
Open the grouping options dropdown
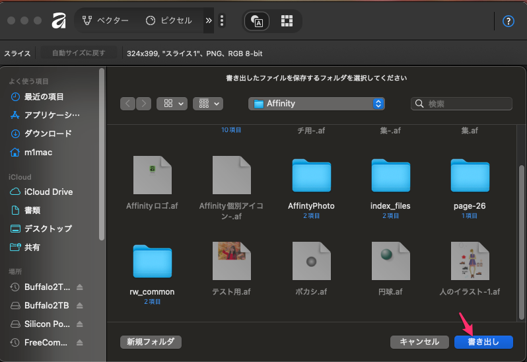click(x=208, y=104)
